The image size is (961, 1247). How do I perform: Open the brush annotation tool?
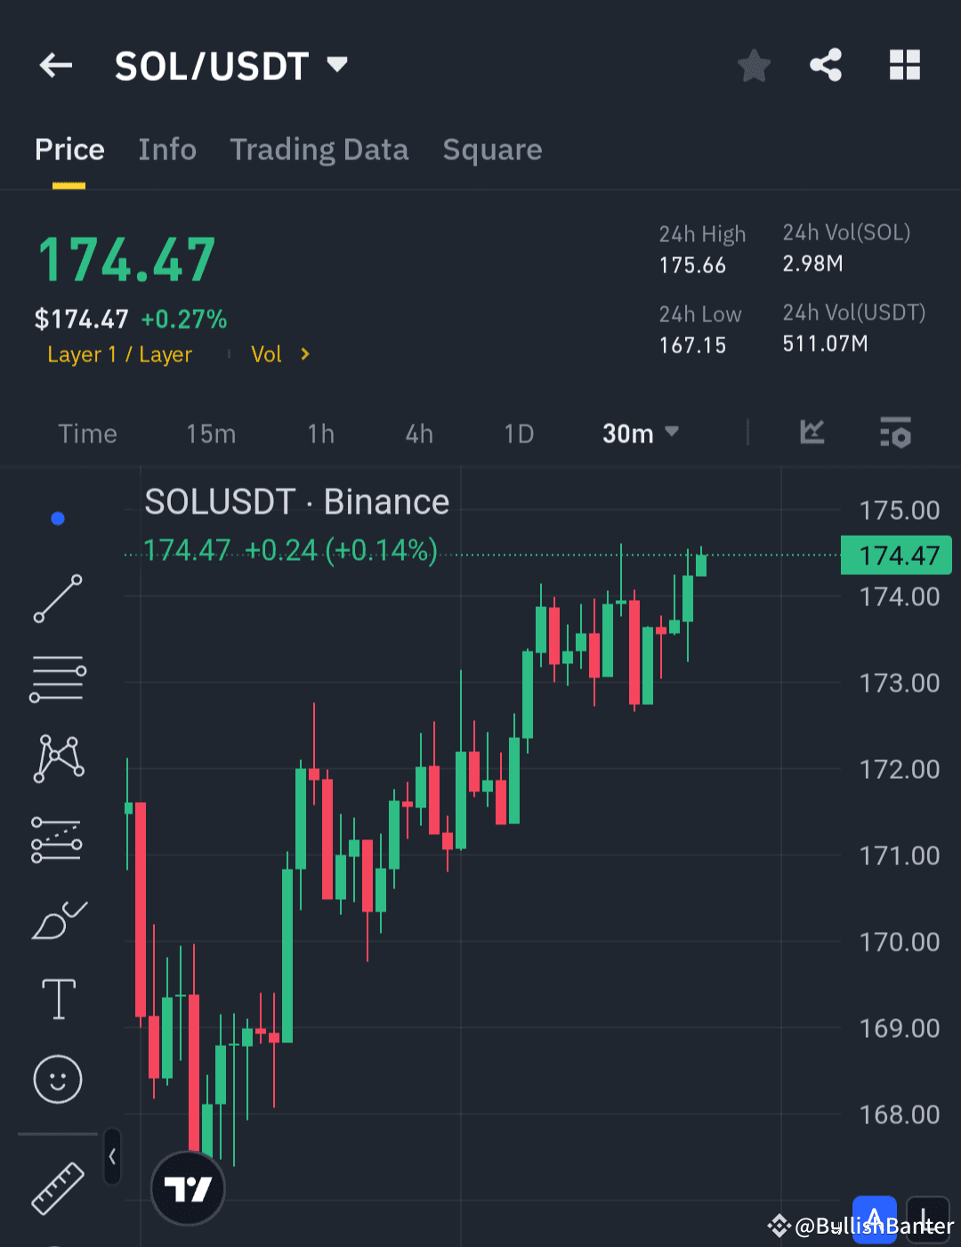tap(57, 919)
